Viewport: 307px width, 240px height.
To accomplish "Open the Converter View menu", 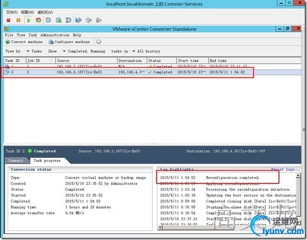I will (x=21, y=35).
